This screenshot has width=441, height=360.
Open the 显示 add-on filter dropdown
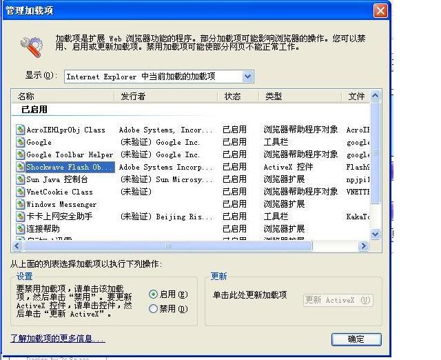pyautogui.click(x=248, y=77)
